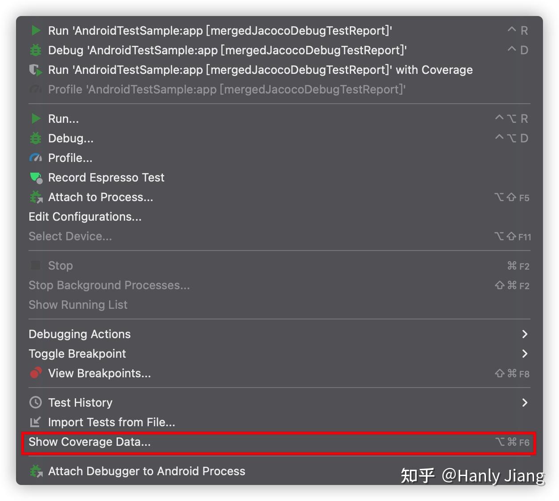Viewport: 559px width, 501px height.
Task: Open the Test History submenu chevron
Action: pyautogui.click(x=525, y=403)
